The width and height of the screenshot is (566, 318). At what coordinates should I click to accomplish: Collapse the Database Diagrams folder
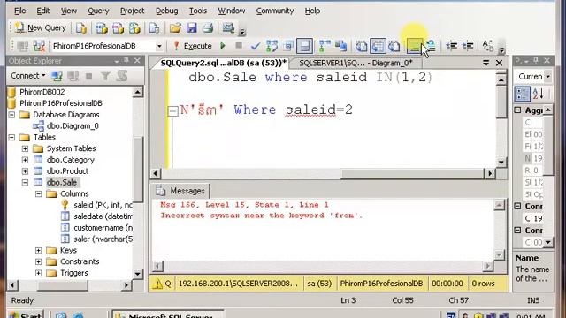pos(11,115)
